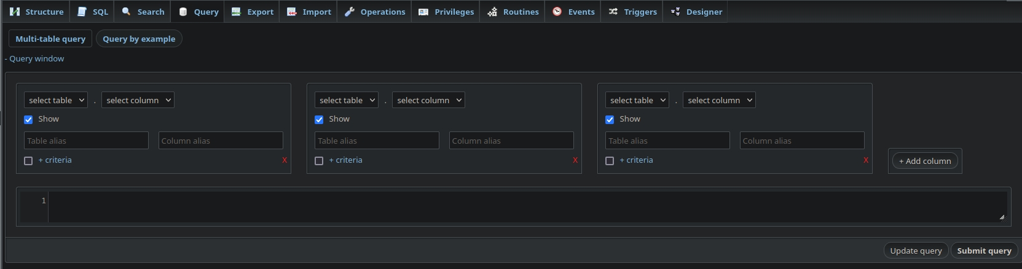Switch to the Privileges tab
1022x269 pixels.
(446, 12)
